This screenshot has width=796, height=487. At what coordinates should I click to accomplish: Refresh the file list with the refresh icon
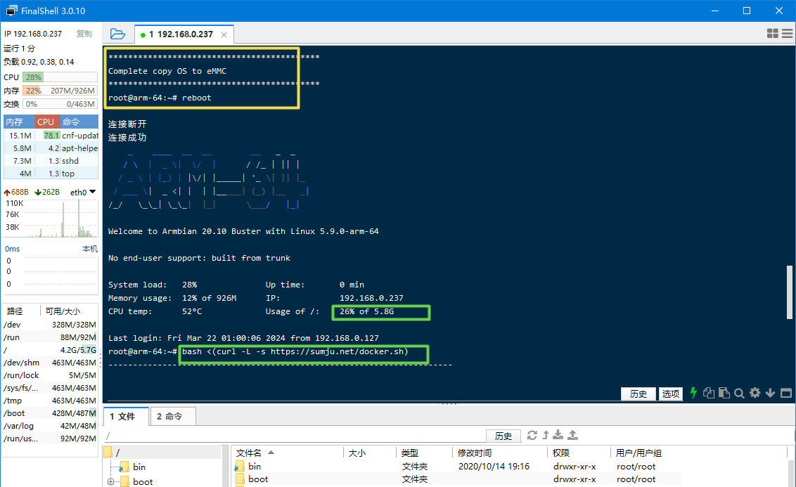[x=532, y=436]
